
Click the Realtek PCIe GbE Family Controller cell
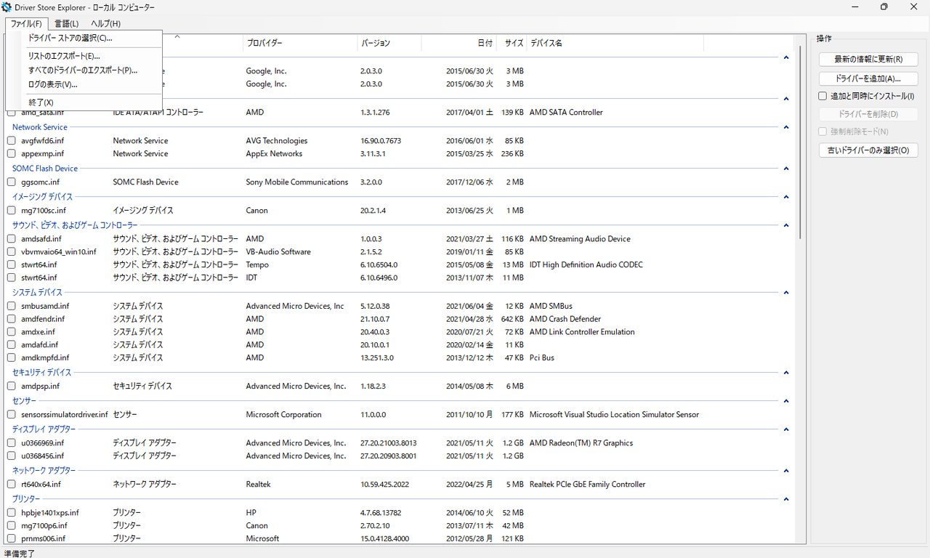[587, 485]
